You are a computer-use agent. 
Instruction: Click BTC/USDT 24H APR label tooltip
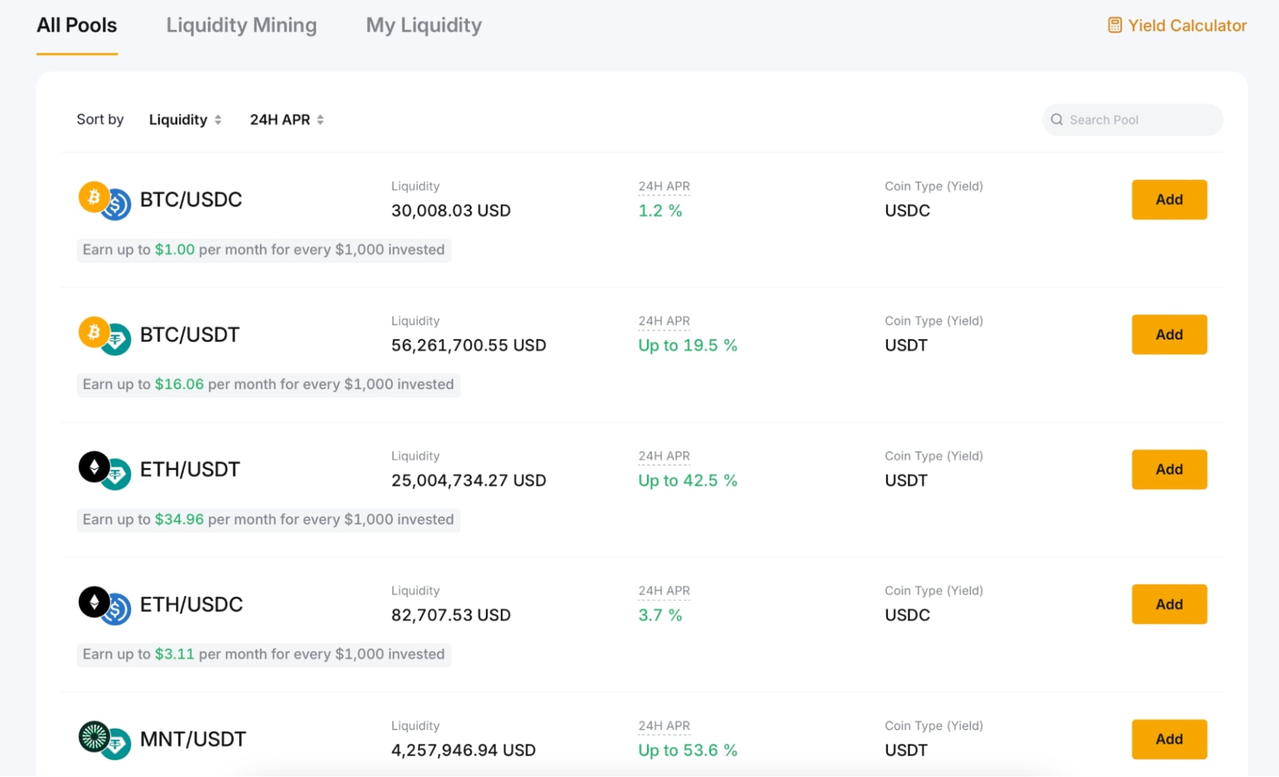pos(663,321)
